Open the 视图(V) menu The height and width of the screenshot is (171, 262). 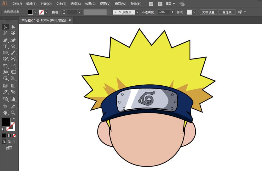(x=105, y=4)
